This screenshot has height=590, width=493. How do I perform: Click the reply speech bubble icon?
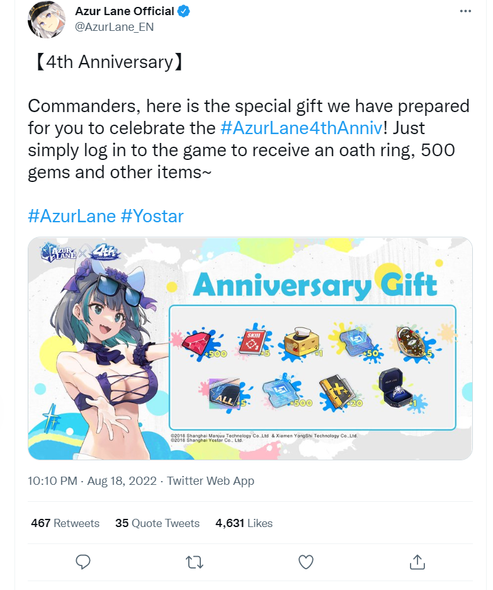coord(82,562)
